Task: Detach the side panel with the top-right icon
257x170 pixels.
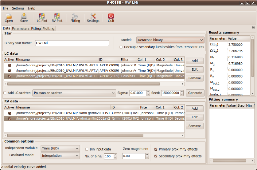Action: point(254,28)
